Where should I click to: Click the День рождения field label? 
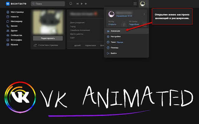(77, 23)
